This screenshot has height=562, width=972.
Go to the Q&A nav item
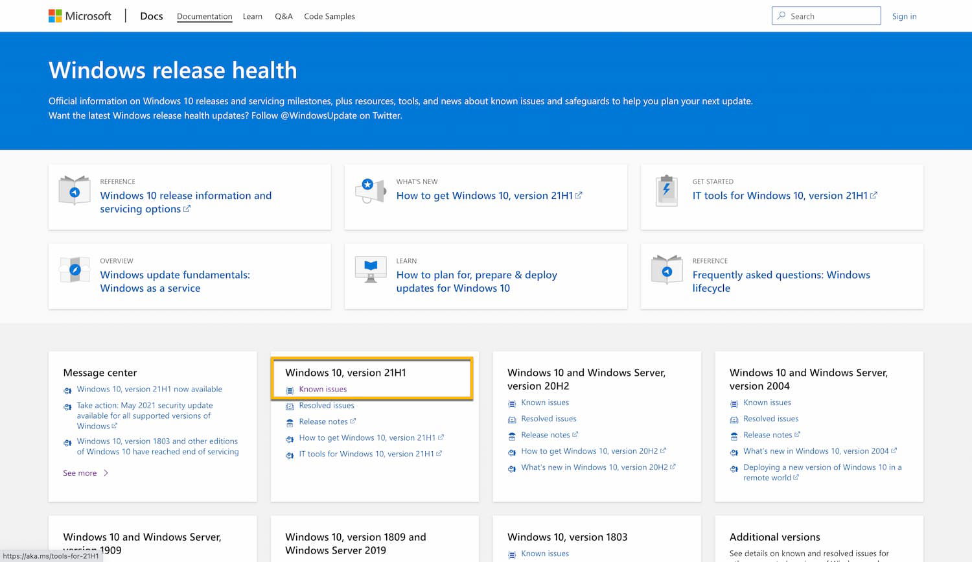(284, 16)
